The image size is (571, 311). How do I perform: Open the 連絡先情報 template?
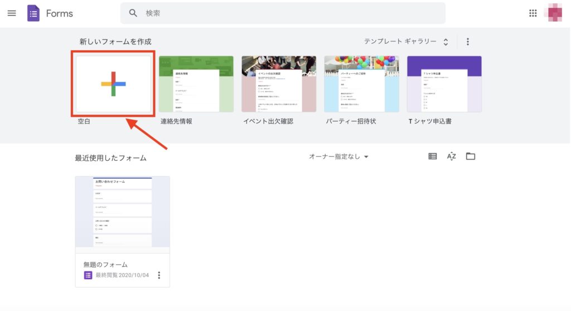click(x=196, y=84)
